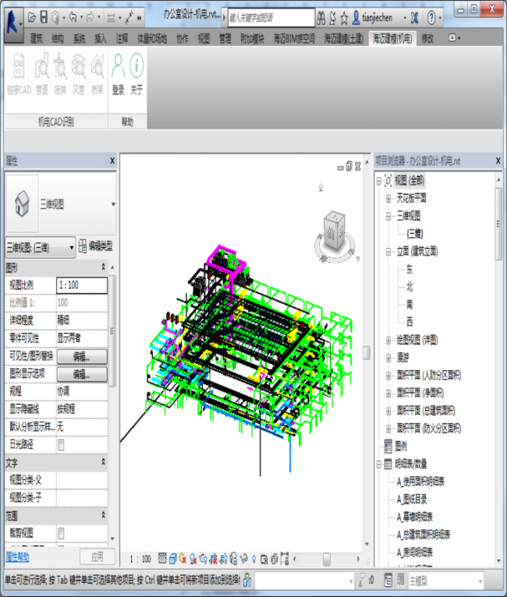507x597 pixels.
Task: Switch to the 建筑 ribbon tab
Action: [36, 38]
